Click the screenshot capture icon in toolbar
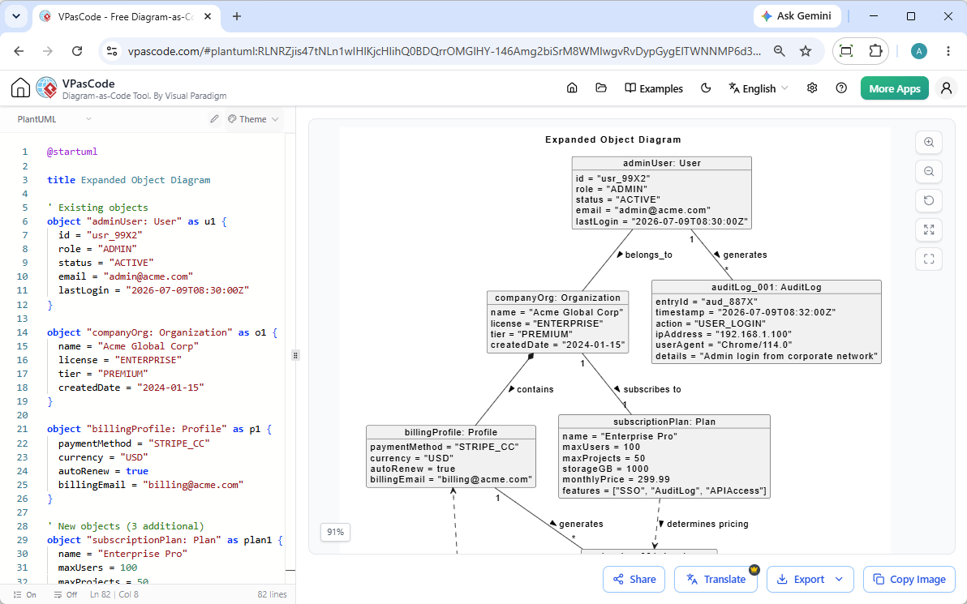 click(x=846, y=51)
